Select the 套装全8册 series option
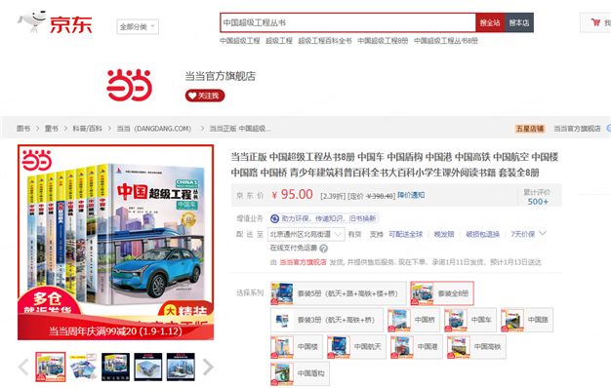Image resolution: width=611 pixels, height=388 pixels. click(442, 293)
